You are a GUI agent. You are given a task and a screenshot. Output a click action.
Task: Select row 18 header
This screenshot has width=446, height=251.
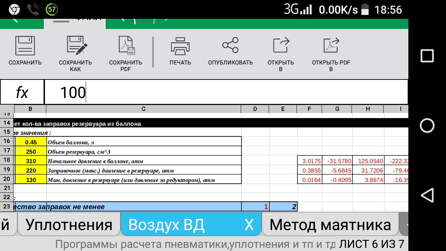(7, 161)
